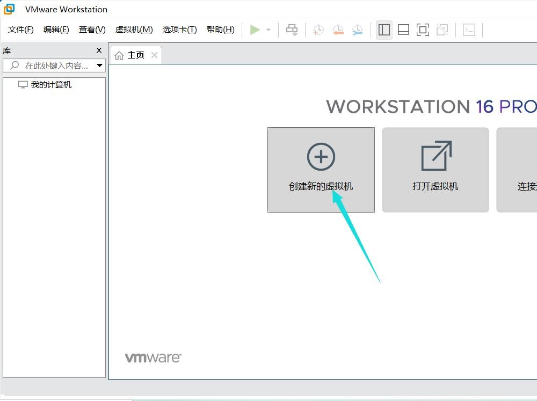Enter full screen mode
Image resolution: width=537 pixels, height=401 pixels.
[x=423, y=30]
